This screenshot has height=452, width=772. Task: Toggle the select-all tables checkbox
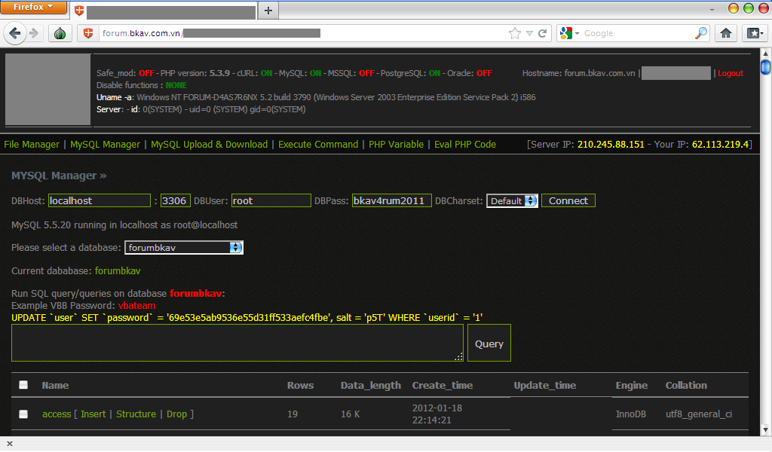point(23,385)
